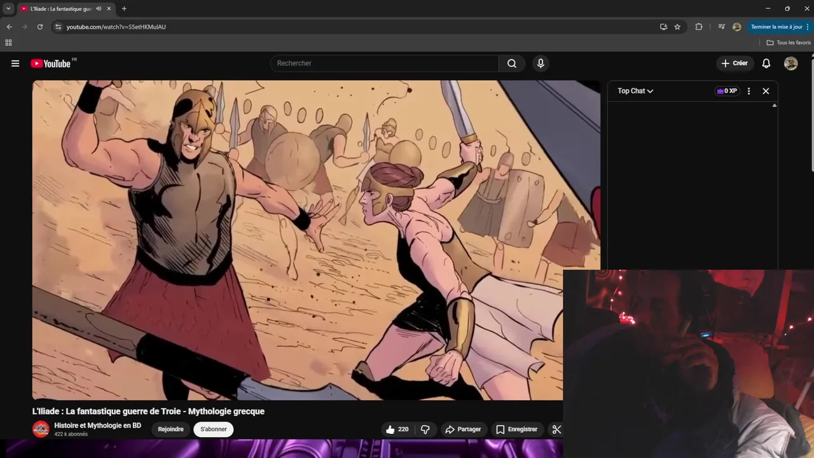Open YouTube notifications bell
The width and height of the screenshot is (814, 458).
pos(766,64)
